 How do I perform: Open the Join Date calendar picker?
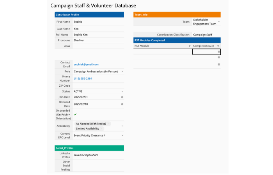click(122, 97)
